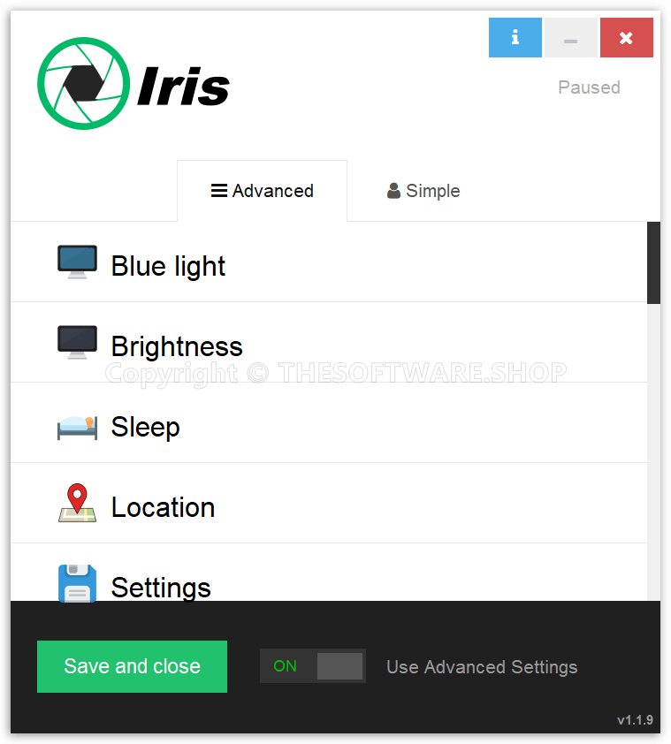The height and width of the screenshot is (744, 671).
Task: Expand the Sleep section
Action: click(x=329, y=422)
